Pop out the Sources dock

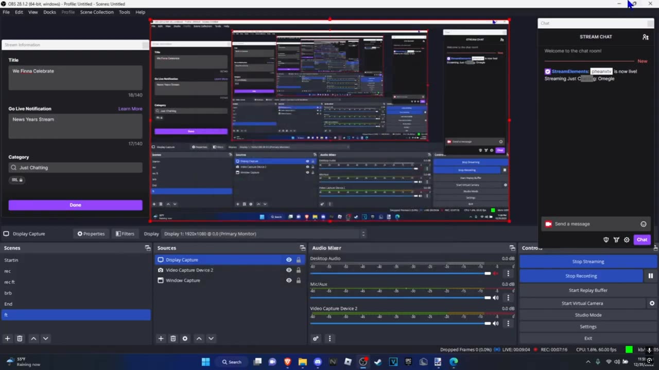pyautogui.click(x=302, y=248)
